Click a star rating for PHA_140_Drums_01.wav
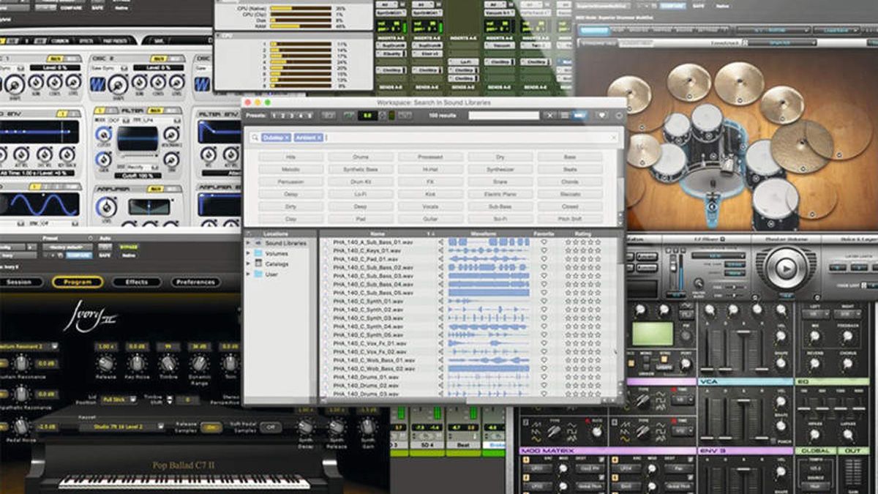878x494 pixels. click(x=569, y=376)
